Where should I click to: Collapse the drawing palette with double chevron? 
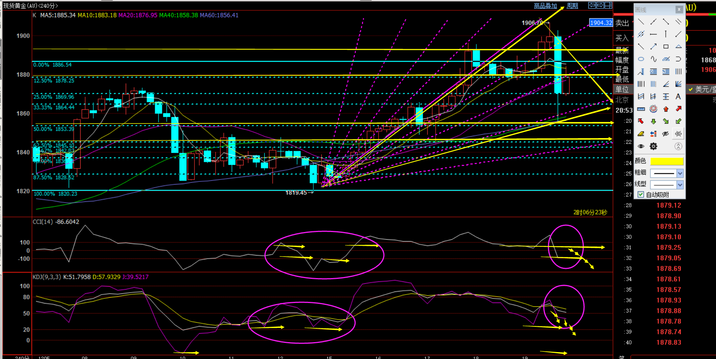click(x=678, y=146)
